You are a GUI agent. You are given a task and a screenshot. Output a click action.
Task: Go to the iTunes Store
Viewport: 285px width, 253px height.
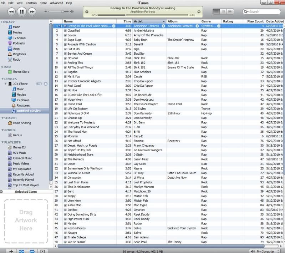pyautogui.click(x=21, y=72)
